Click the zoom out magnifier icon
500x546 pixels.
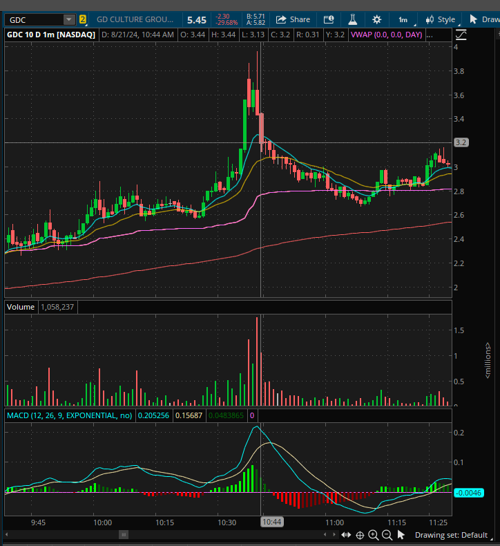(387, 535)
